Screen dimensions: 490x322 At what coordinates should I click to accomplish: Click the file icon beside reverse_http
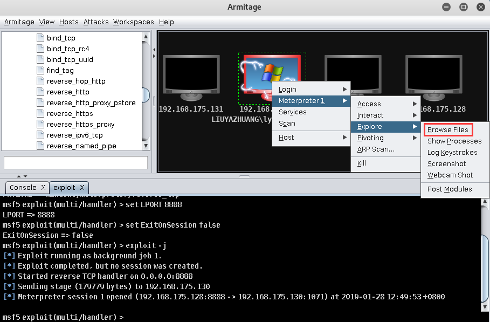[x=40, y=92]
